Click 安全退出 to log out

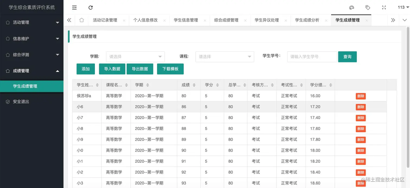tap(32, 102)
